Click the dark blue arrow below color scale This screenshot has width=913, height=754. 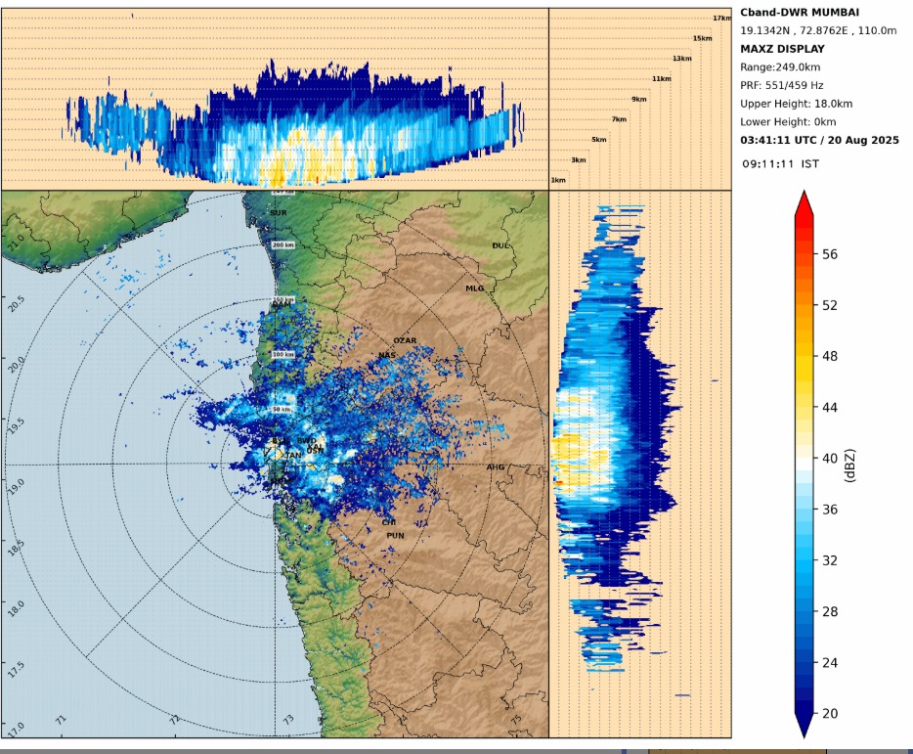804,725
